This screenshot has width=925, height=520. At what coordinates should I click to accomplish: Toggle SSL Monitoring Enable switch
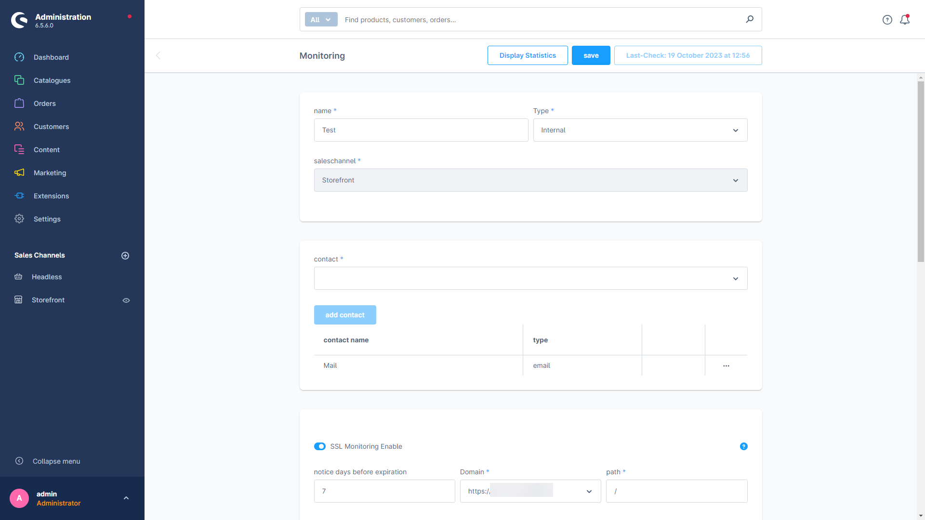pyautogui.click(x=319, y=446)
